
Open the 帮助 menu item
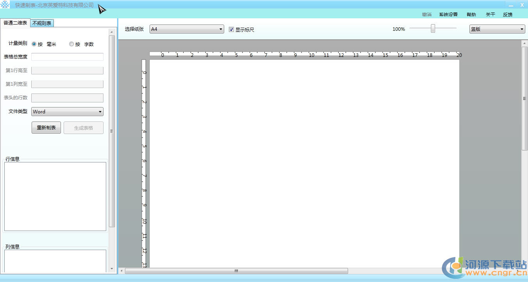tap(471, 14)
